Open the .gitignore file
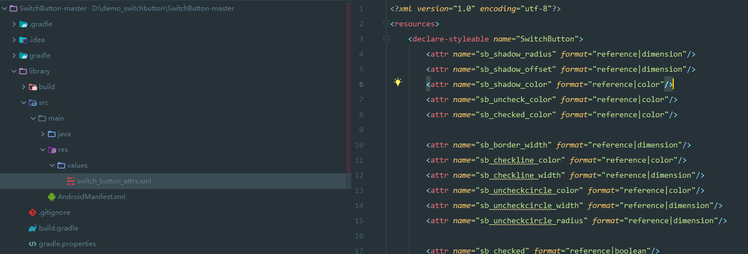This screenshot has height=254, width=748. click(55, 213)
